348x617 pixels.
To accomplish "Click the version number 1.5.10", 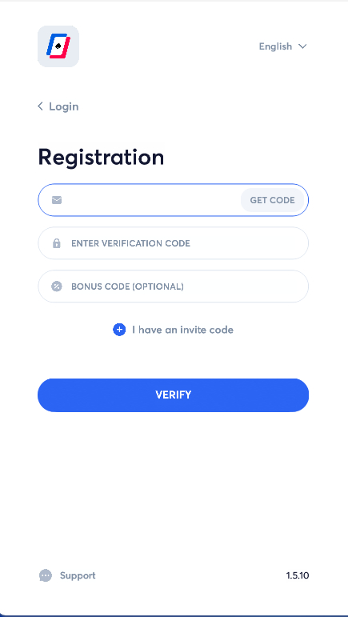I will point(298,575).
